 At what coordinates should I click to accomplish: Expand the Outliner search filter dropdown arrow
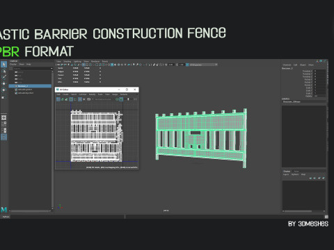51,69
